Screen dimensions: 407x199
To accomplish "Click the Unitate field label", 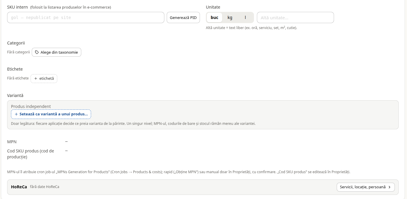I will coord(213,7).
